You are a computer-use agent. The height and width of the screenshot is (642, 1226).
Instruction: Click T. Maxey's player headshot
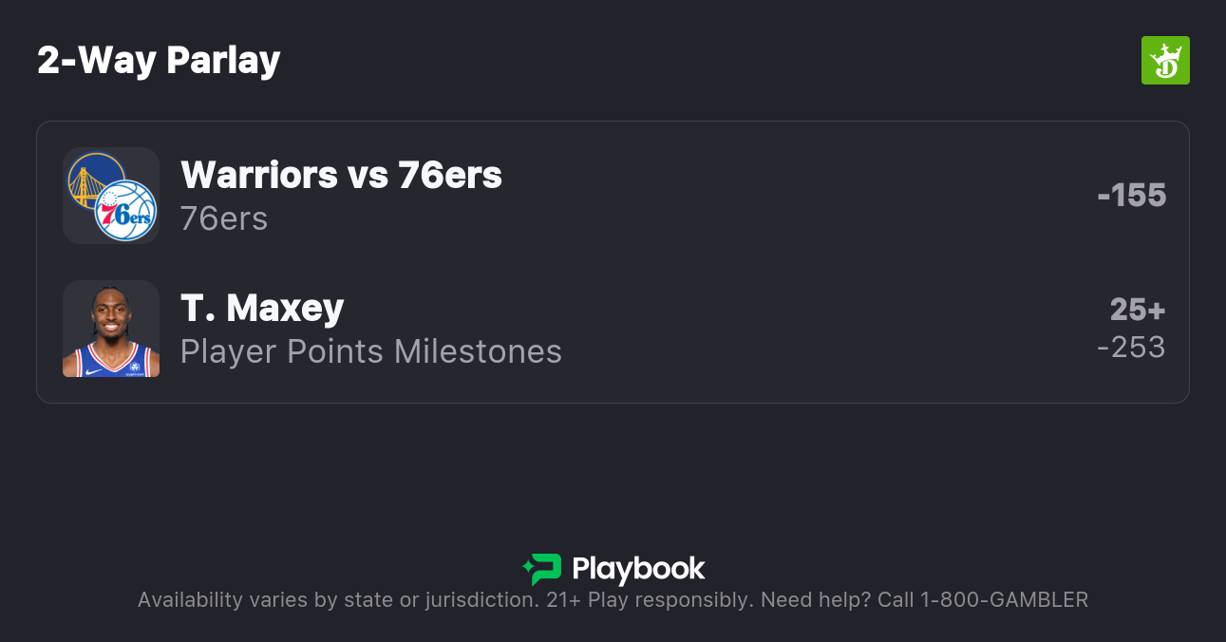point(111,329)
